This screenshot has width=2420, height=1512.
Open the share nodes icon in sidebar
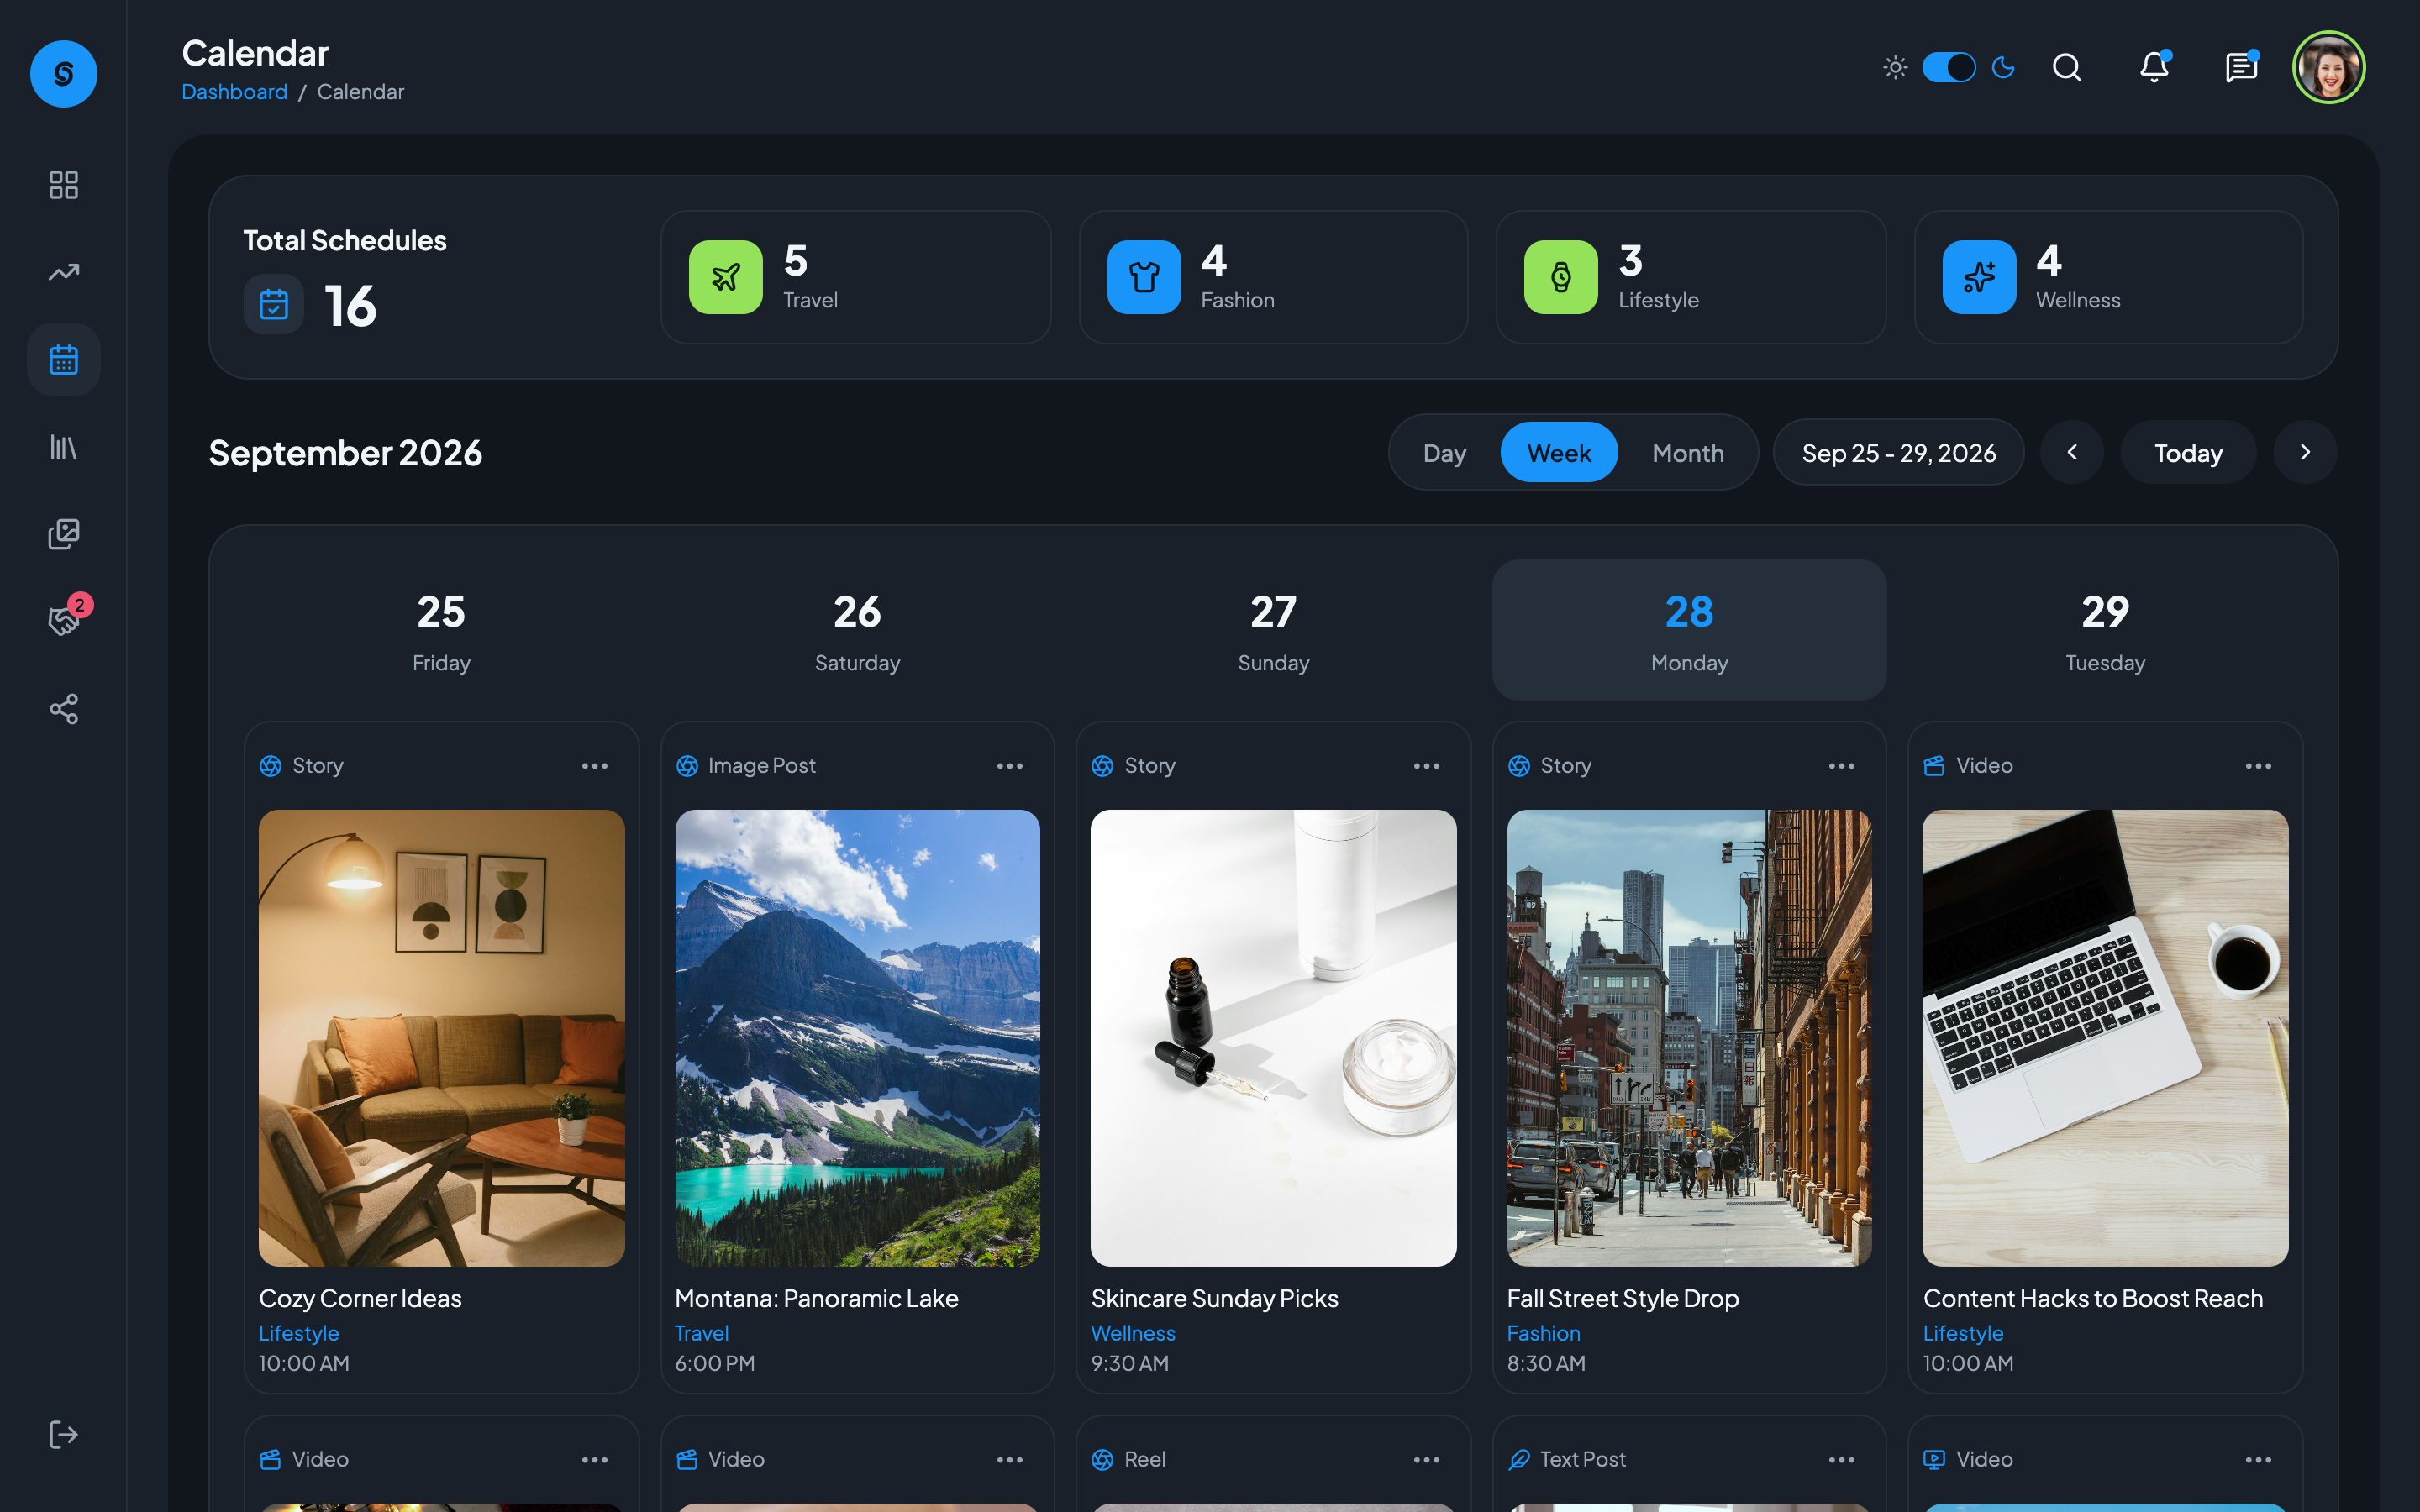(x=63, y=709)
